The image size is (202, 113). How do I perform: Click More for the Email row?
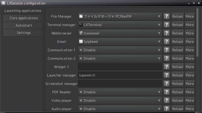tap(190, 42)
